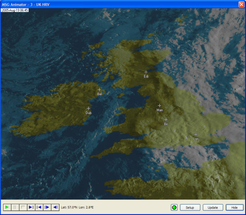Step backward one frame
The height and width of the screenshot is (215, 246).
pyautogui.click(x=55, y=207)
